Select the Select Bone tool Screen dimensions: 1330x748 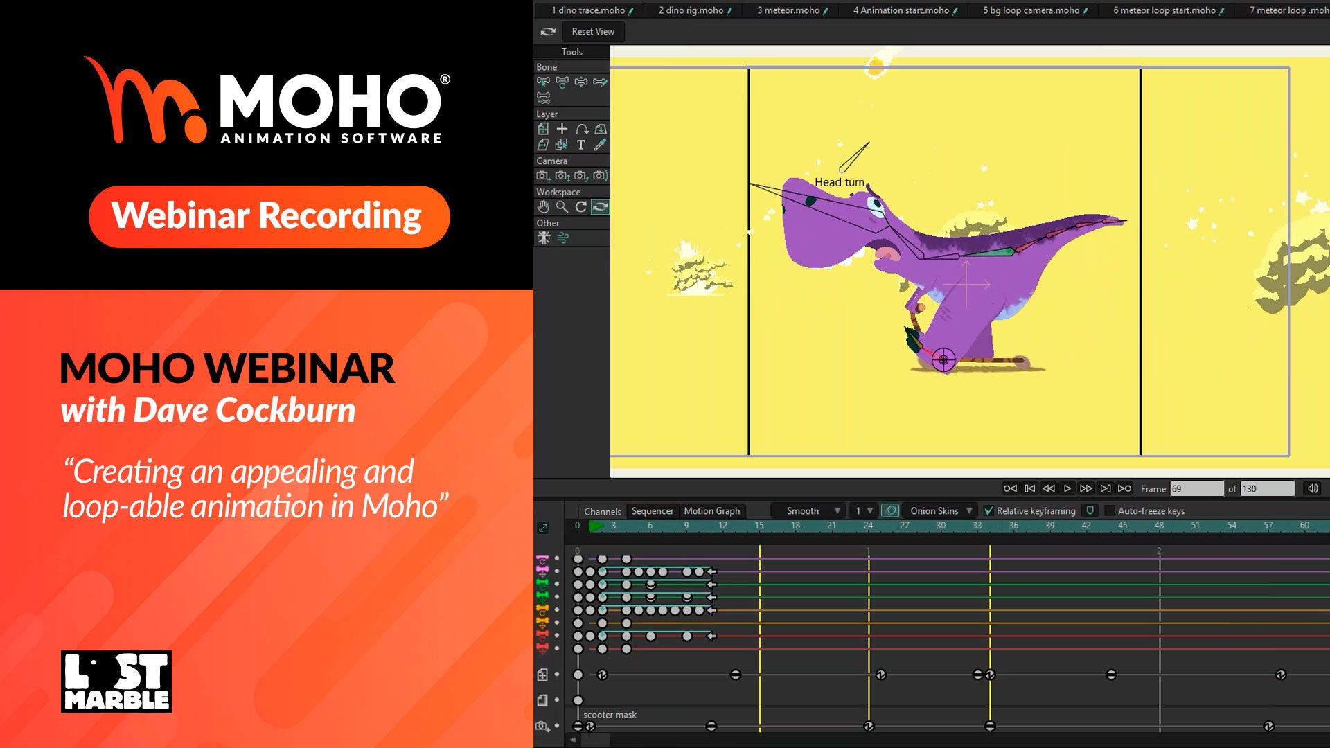coord(543,82)
